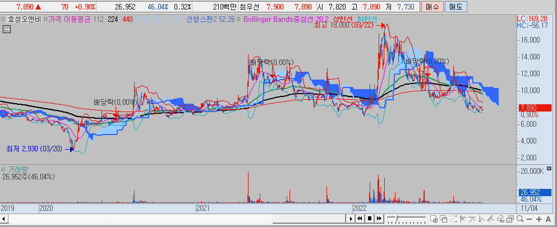The height and width of the screenshot is (227, 557).
Task: Click the Bollinger Bands중심선 label
Action: [277, 19]
